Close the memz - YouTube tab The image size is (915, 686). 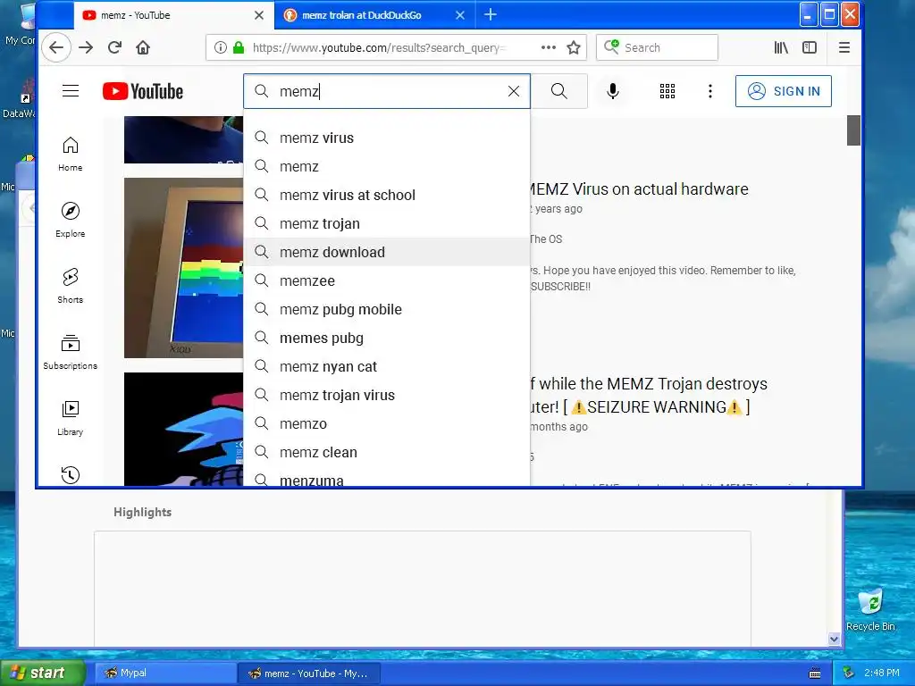click(259, 15)
